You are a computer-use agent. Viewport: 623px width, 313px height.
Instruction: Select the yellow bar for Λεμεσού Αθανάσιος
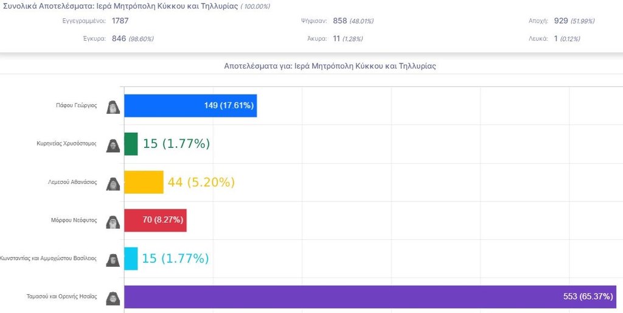coord(144,182)
